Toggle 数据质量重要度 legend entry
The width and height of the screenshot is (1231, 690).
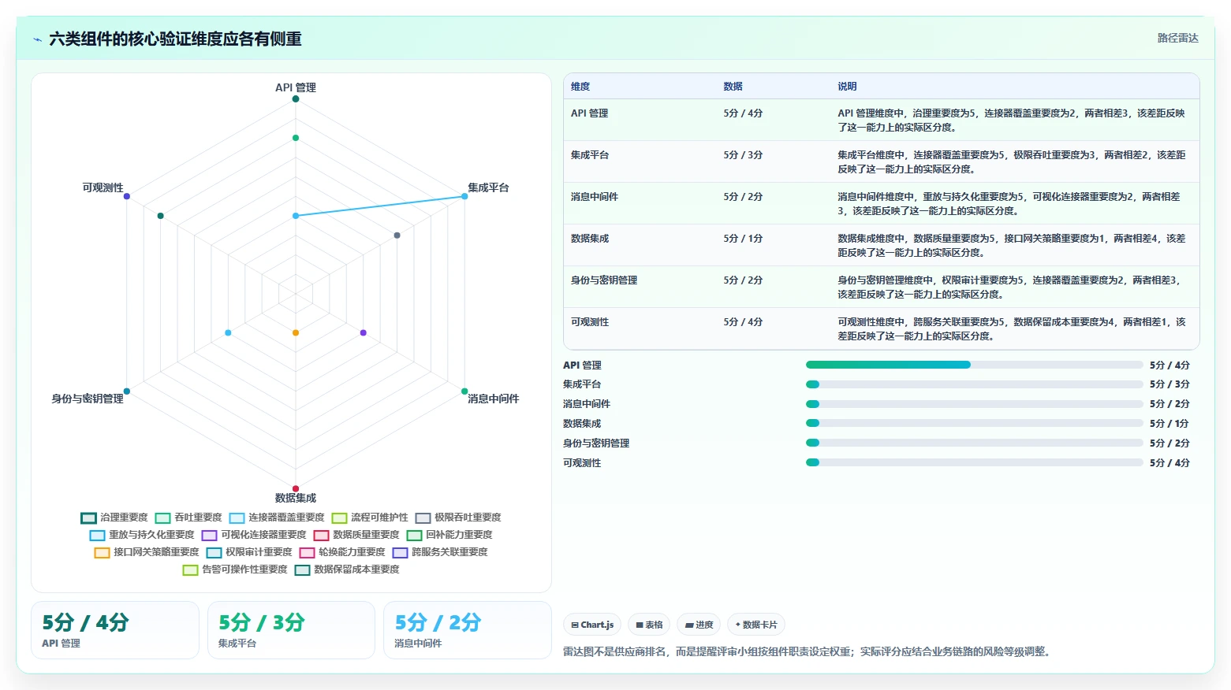(356, 535)
